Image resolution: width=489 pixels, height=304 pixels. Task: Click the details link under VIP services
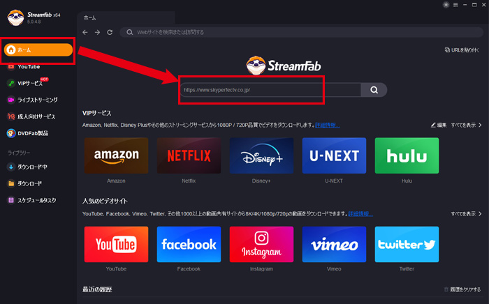327,125
